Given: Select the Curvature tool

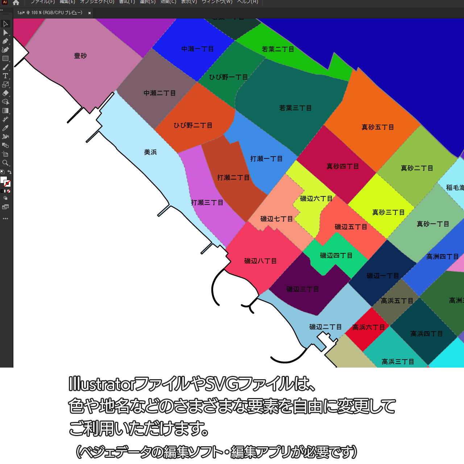Looking at the screenshot, I should [5, 50].
